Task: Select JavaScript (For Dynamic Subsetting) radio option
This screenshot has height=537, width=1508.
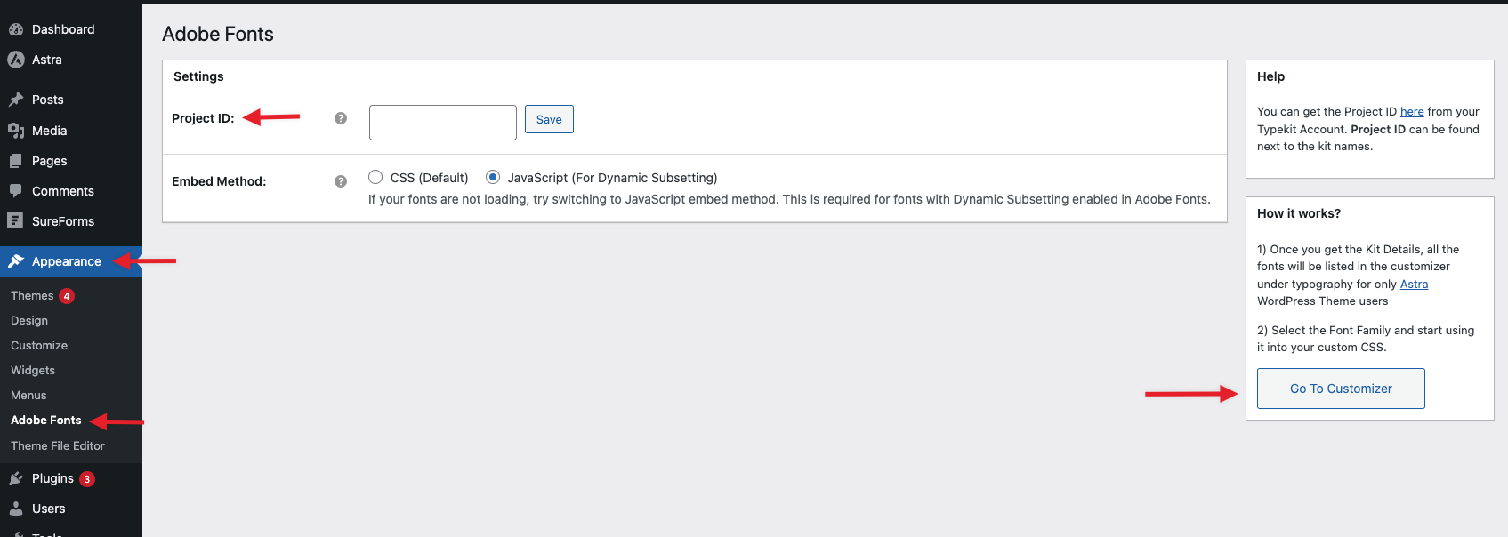Action: coord(493,178)
